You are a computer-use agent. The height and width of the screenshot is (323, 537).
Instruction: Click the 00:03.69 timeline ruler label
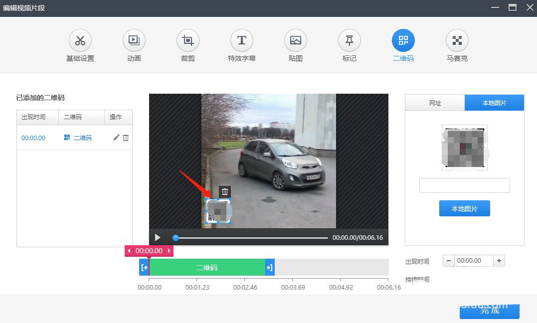[293, 288]
